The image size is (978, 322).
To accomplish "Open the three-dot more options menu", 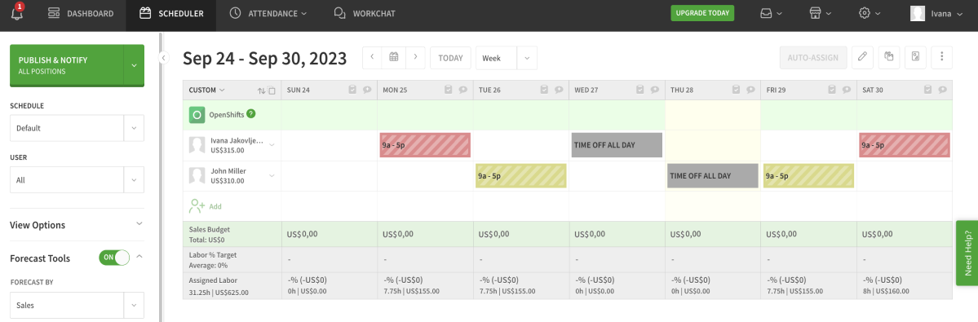I will tap(942, 57).
